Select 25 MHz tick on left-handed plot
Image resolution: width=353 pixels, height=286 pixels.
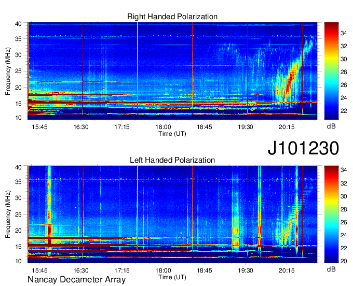19,214
